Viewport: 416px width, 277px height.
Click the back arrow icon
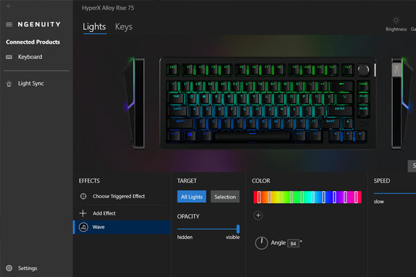point(9,6)
